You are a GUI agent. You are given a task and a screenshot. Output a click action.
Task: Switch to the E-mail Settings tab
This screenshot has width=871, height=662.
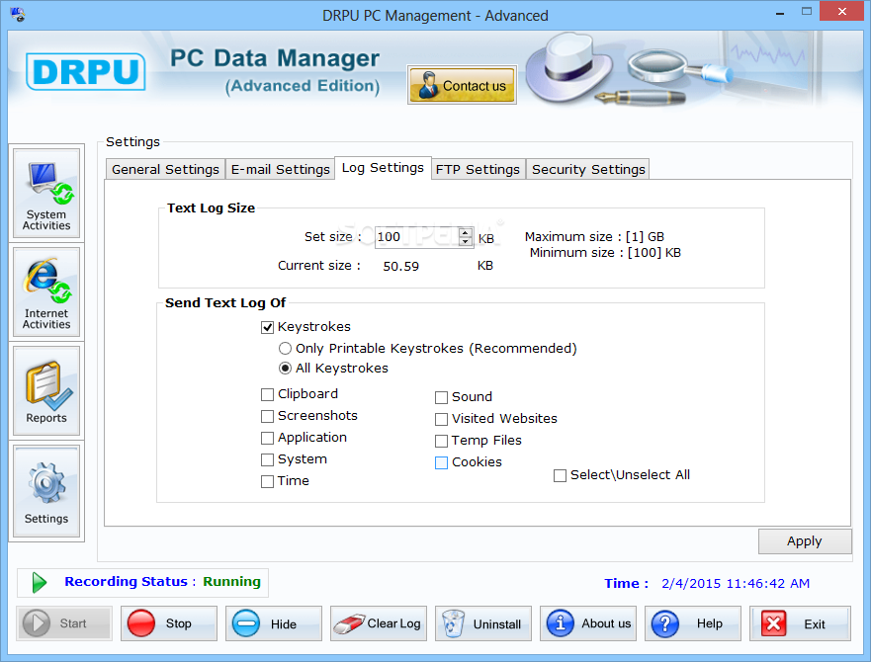point(281,169)
